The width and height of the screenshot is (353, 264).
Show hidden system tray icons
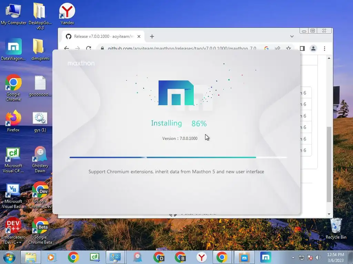[293, 257]
